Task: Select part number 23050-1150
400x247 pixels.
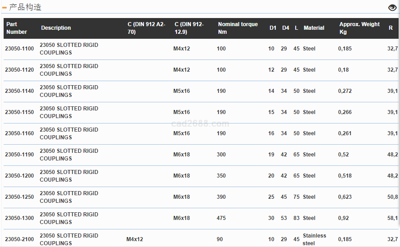Action: point(19,112)
